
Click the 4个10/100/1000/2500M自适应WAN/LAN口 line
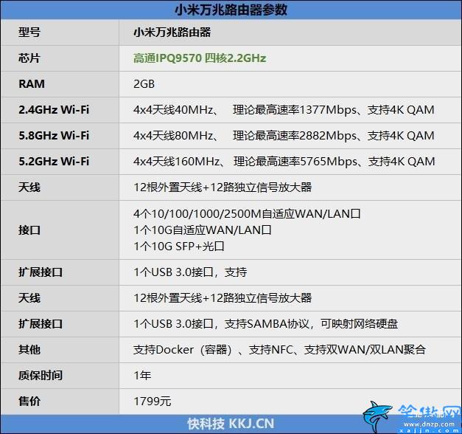tap(247, 213)
